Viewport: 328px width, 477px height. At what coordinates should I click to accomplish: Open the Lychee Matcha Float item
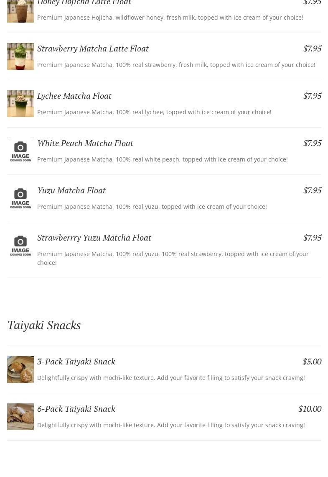(x=74, y=96)
